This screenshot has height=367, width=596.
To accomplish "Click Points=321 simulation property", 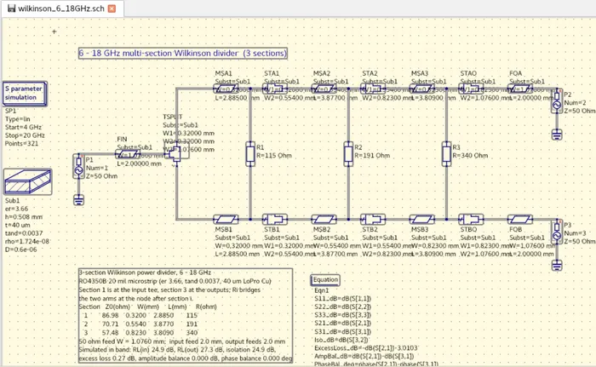I will pyautogui.click(x=21, y=143).
